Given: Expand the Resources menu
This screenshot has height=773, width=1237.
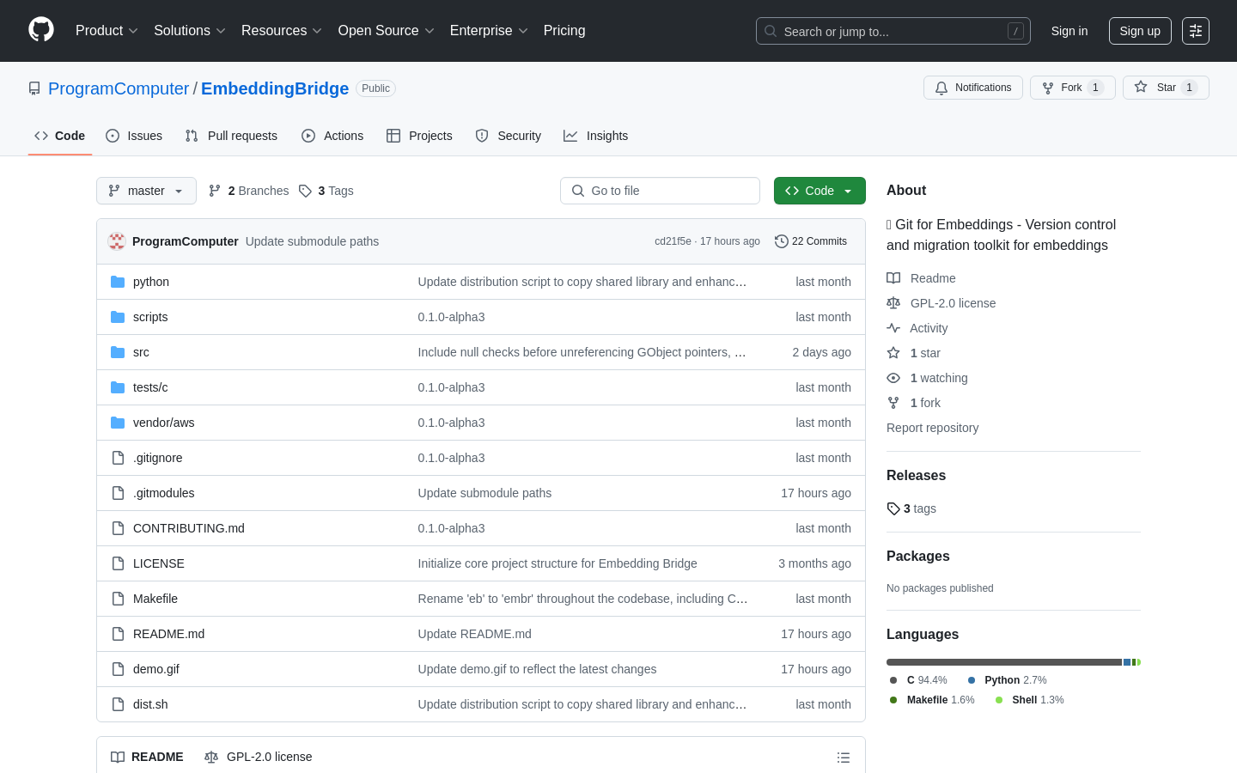Looking at the screenshot, I should (x=282, y=31).
